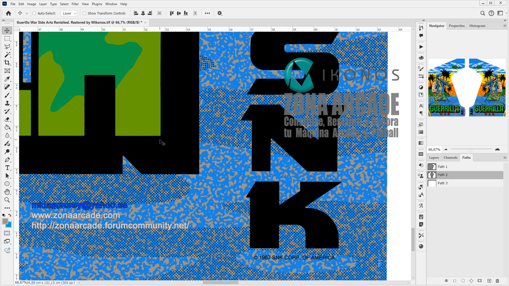
Task: Toggle Quick Mask mode
Action: click(x=7, y=233)
